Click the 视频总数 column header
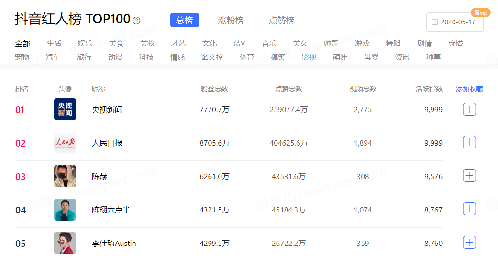Screen dimensions: 498x265 (x=363, y=89)
